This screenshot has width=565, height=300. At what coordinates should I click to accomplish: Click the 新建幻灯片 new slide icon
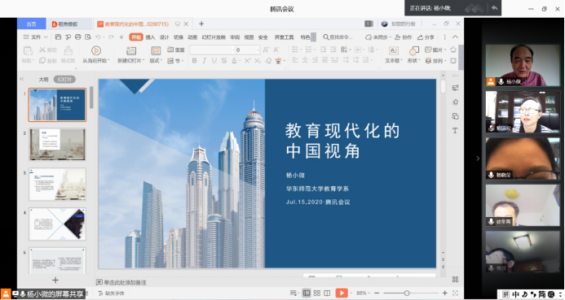coord(131,50)
